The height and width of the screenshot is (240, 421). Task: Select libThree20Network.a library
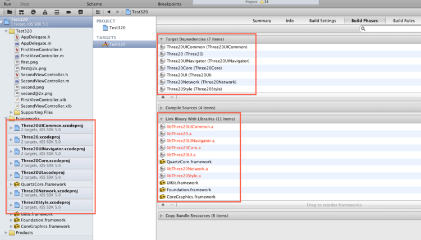[187, 169]
